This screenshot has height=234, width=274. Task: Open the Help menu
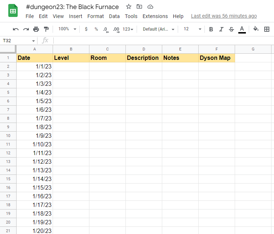(178, 16)
